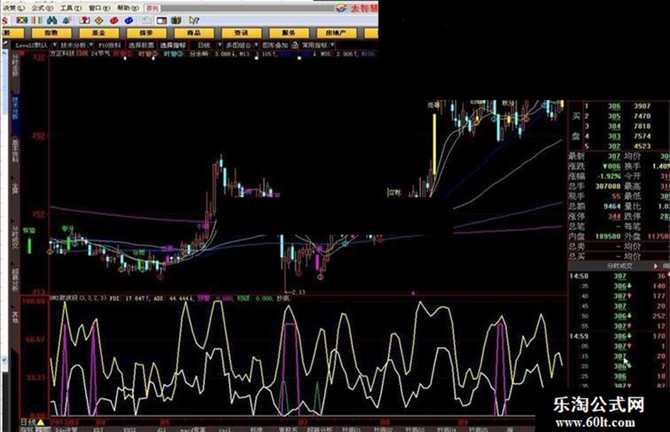The image size is (670, 432).
Task: Click the arrow icon right of 分时成交 header
Action: (656, 266)
